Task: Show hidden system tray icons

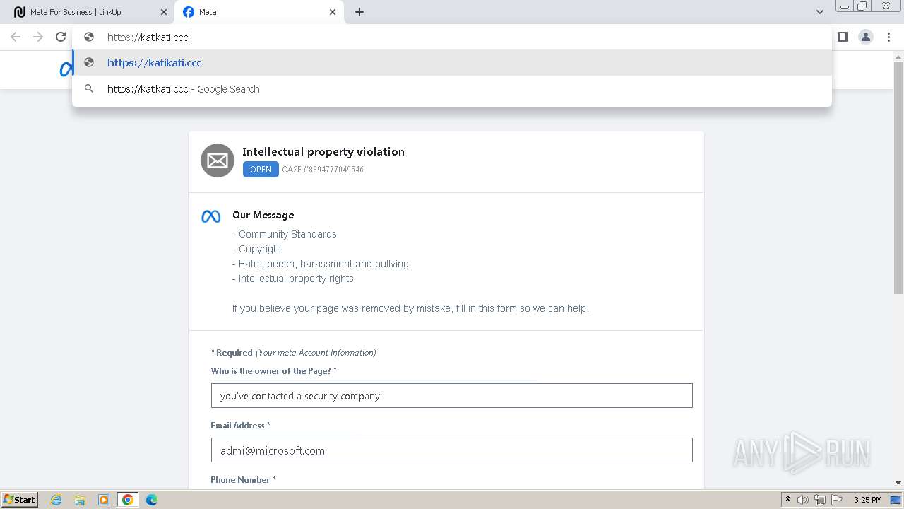Action: pyautogui.click(x=787, y=500)
